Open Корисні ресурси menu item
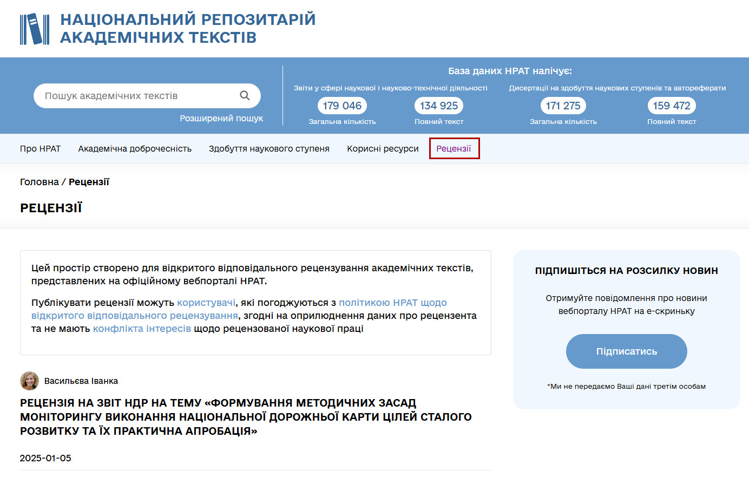749x477 pixels. click(x=383, y=148)
